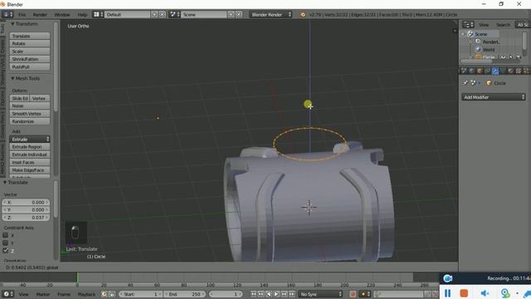Click the Z vector value field
This screenshot has height=299, width=531.
click(26, 218)
